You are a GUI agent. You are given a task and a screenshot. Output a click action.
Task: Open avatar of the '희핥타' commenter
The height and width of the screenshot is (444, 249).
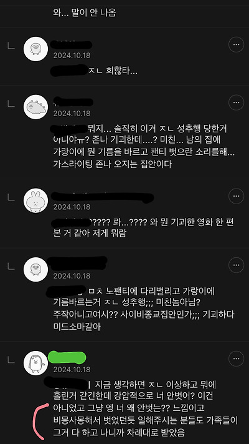[x=36, y=49]
